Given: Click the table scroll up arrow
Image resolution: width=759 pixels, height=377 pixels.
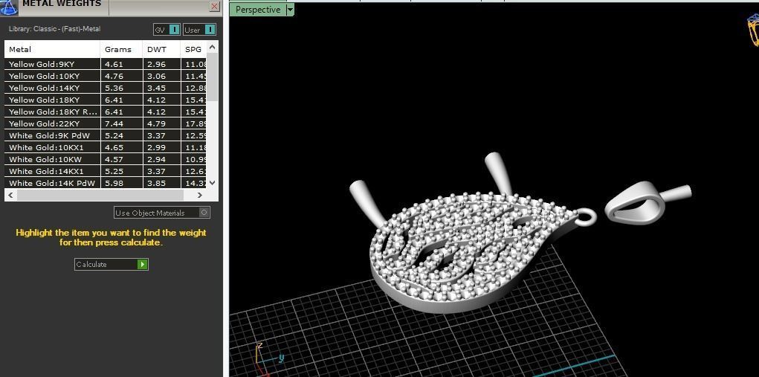Looking at the screenshot, I should pos(212,47).
